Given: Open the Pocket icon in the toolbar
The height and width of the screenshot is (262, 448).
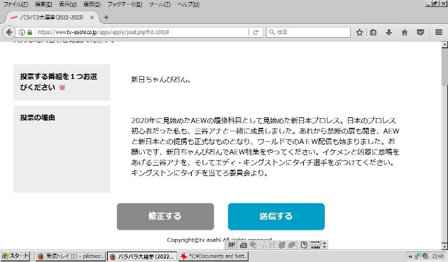Looking at the screenshot, I should (x=420, y=33).
